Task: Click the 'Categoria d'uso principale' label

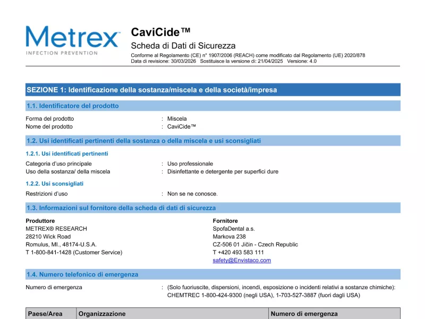Action: pos(58,164)
